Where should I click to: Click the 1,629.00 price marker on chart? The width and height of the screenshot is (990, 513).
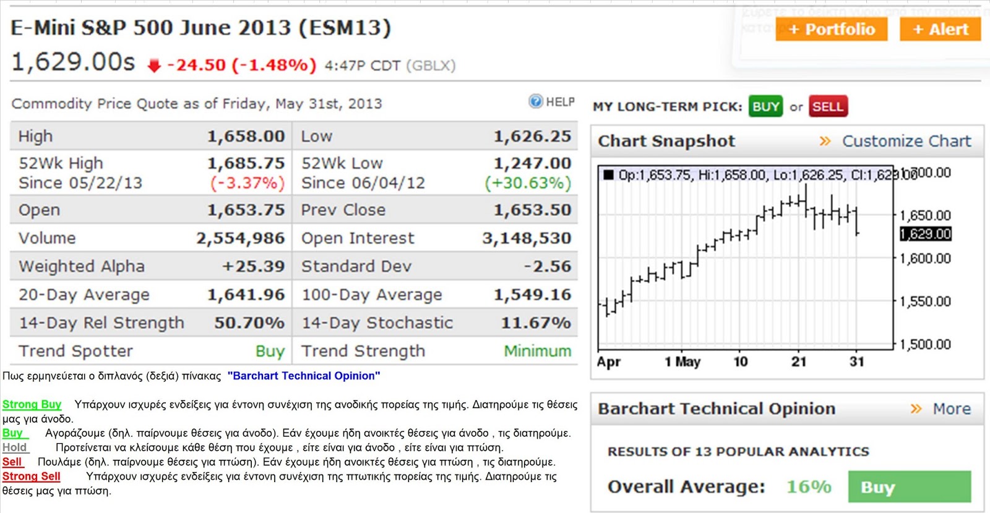(926, 234)
